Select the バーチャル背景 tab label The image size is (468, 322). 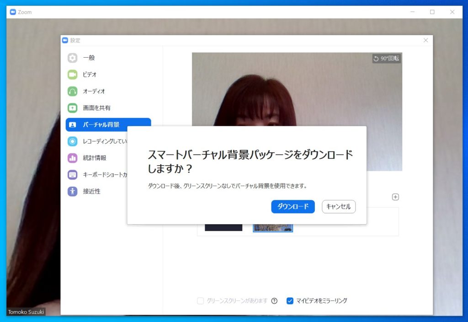[101, 124]
